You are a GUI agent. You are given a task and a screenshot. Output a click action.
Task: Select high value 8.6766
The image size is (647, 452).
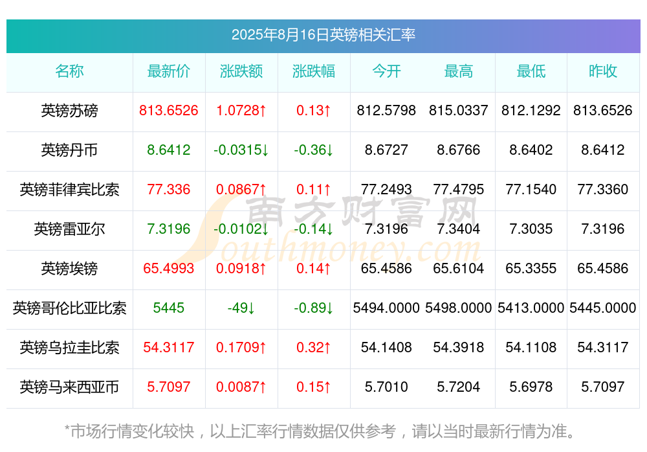pos(459,150)
